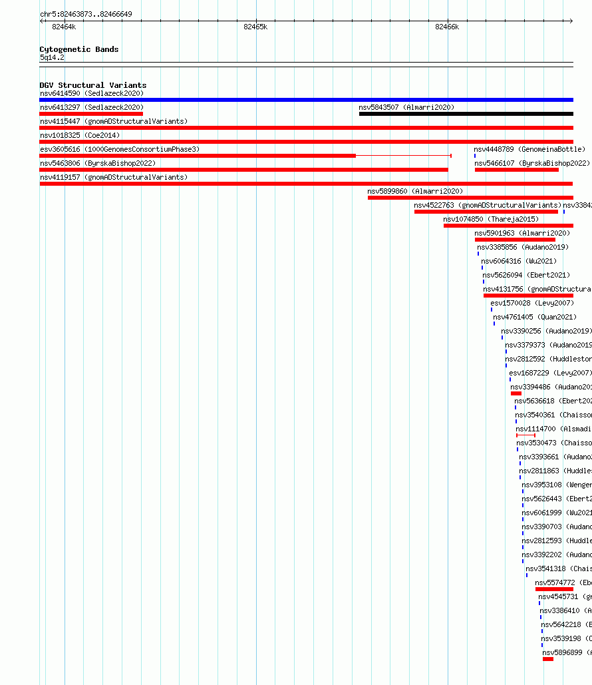Select nsv6064316 (Wu2021) label
The image size is (592, 685).
click(519, 261)
